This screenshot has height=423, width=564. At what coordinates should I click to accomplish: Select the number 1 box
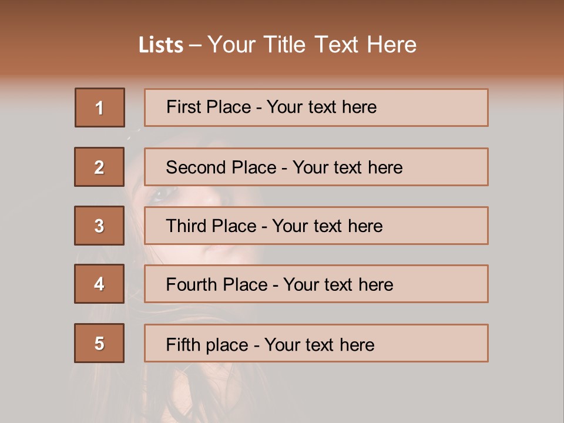(100, 108)
